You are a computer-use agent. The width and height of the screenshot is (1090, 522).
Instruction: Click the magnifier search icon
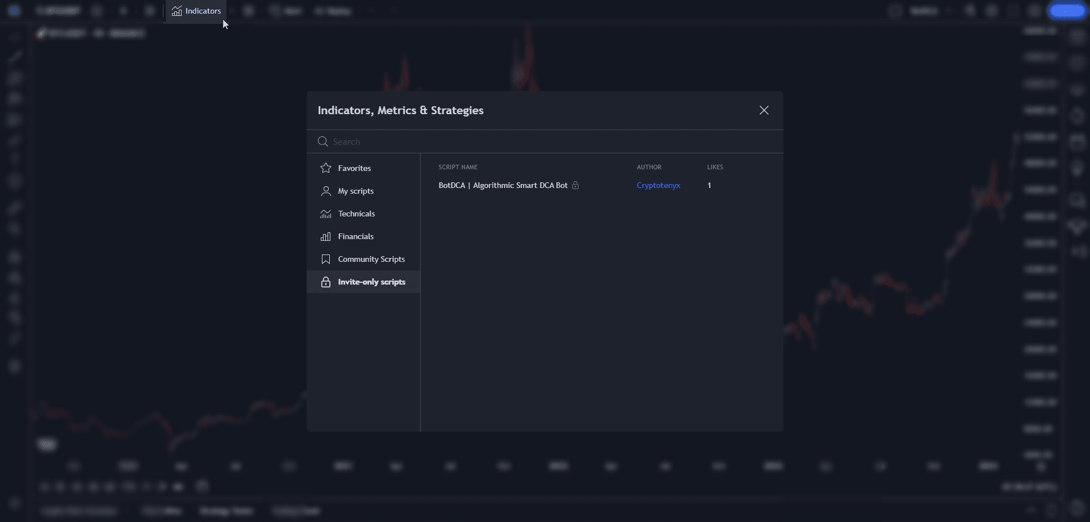[x=323, y=141]
